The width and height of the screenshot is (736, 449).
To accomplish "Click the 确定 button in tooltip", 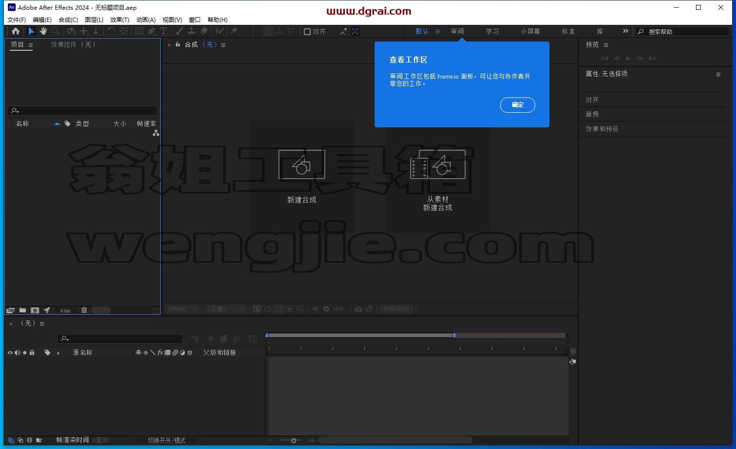I will 518,105.
